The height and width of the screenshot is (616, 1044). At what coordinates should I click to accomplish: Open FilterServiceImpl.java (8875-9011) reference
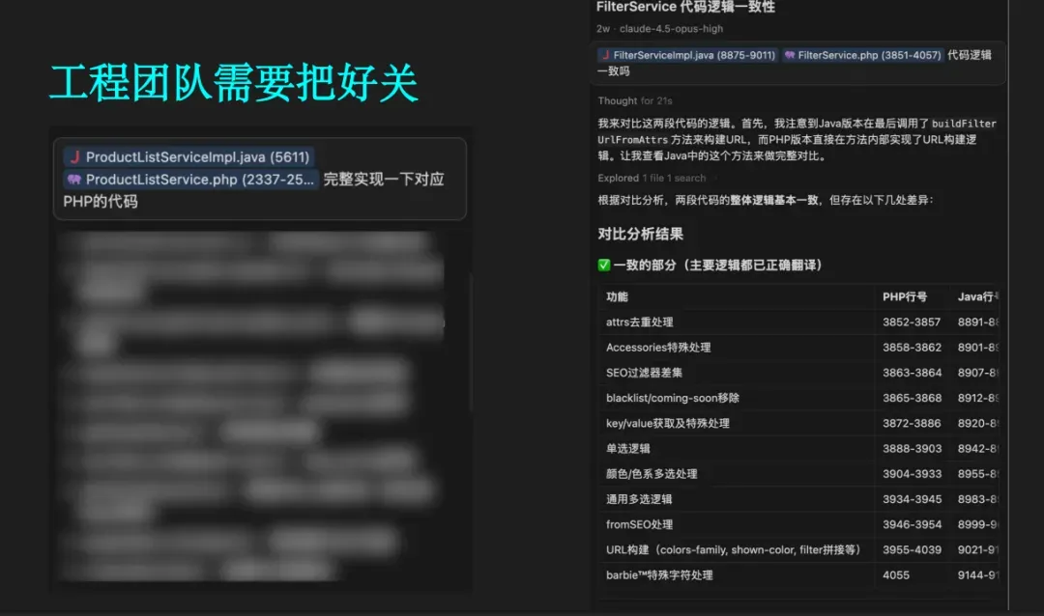693,56
